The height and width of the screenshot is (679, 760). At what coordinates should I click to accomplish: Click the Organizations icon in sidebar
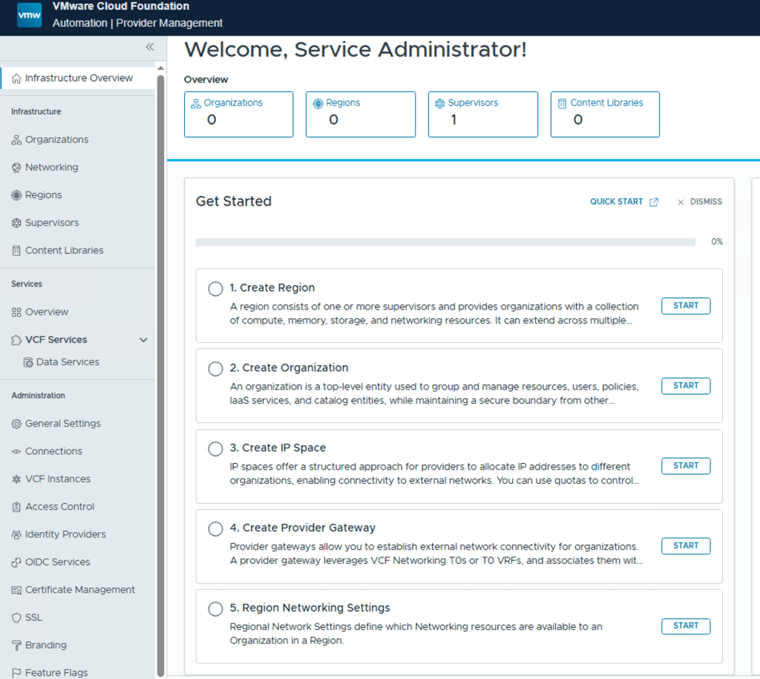coord(16,140)
